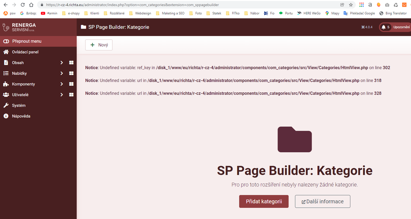Click the header folder icon beside title

[x=83, y=27]
